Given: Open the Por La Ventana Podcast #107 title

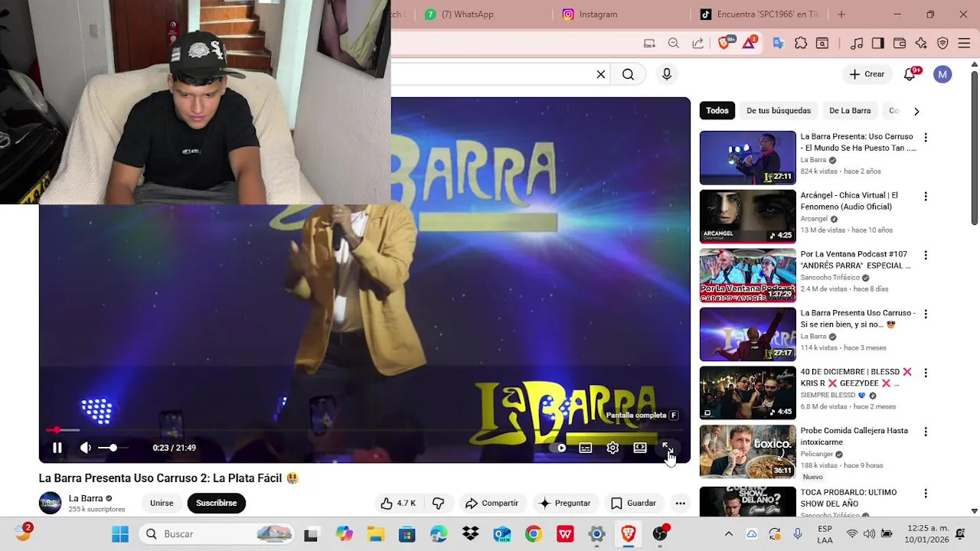Looking at the screenshot, I should (855, 259).
